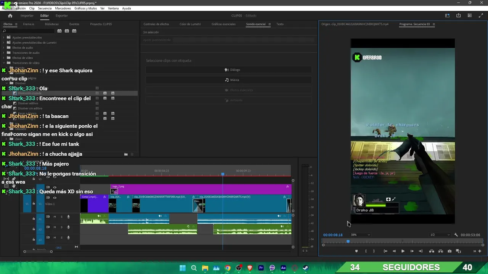Collapse Transiciones de vídeo folder
The height and width of the screenshot is (274, 488).
pyautogui.click(x=4, y=63)
